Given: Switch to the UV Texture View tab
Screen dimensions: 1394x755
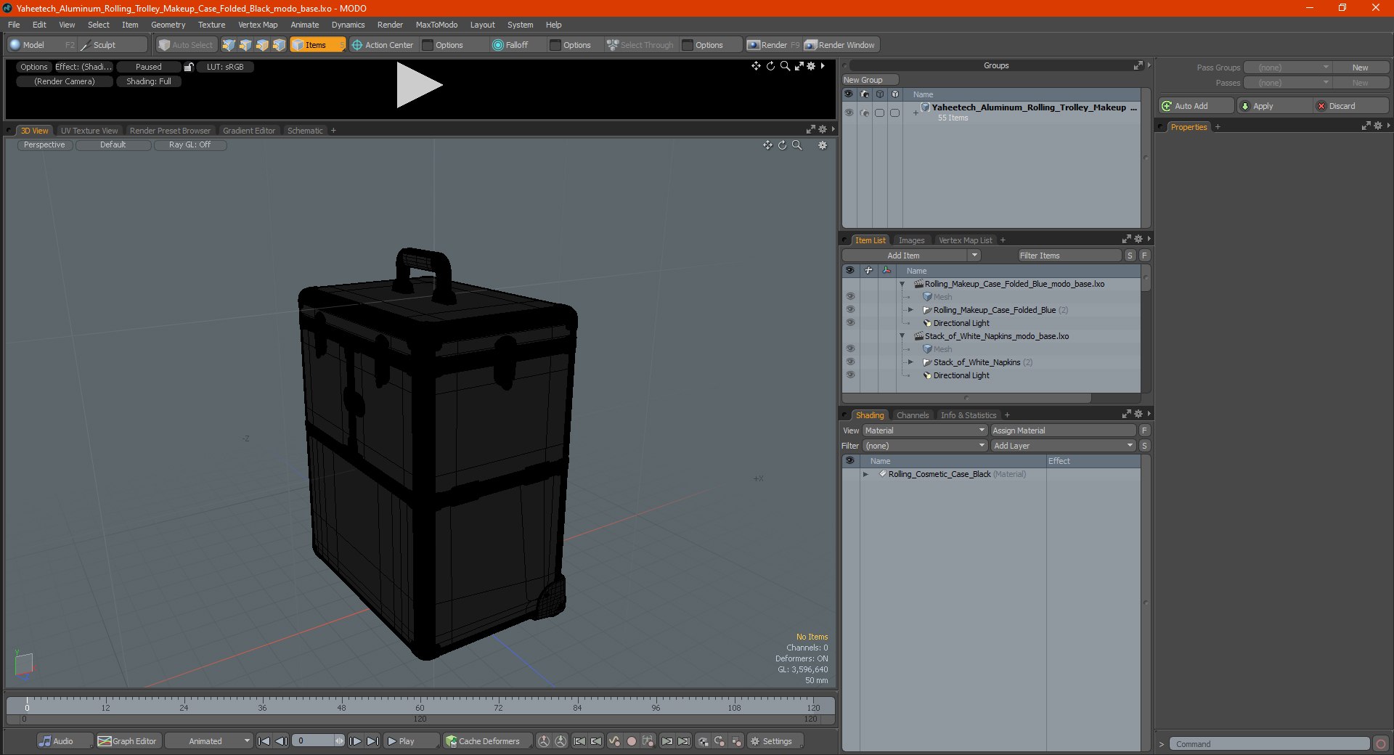Looking at the screenshot, I should tap(89, 131).
